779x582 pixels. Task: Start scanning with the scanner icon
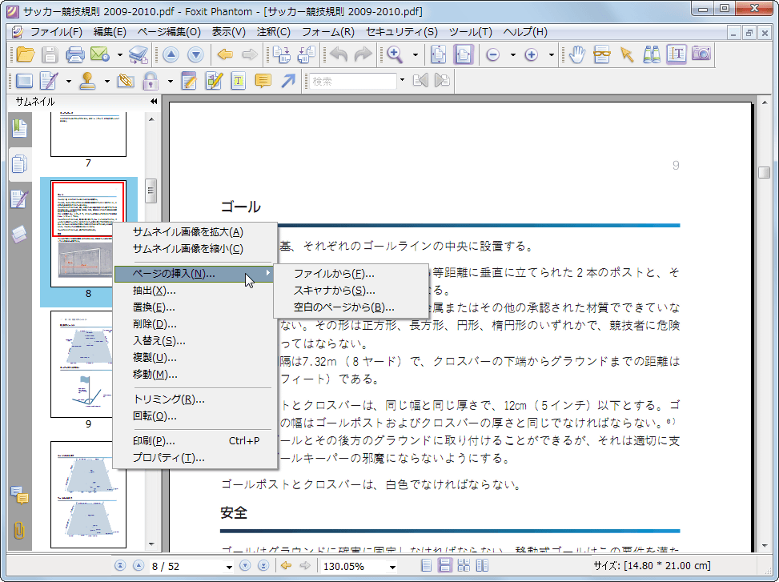[139, 54]
